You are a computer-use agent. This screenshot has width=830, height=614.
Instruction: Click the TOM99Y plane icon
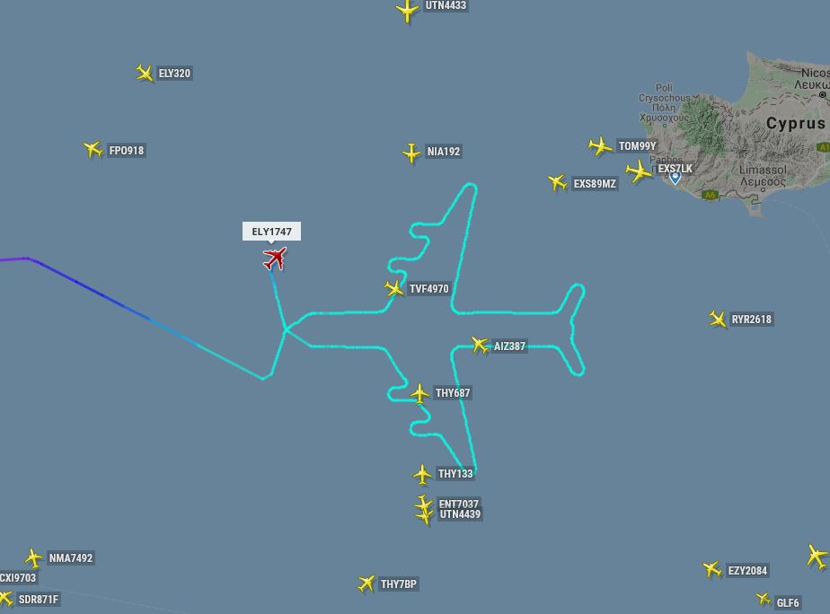[x=600, y=146]
